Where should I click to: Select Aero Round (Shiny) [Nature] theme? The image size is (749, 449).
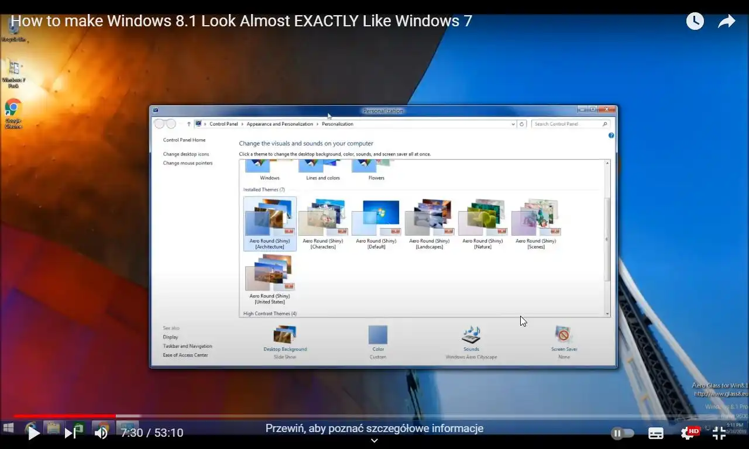coord(483,224)
